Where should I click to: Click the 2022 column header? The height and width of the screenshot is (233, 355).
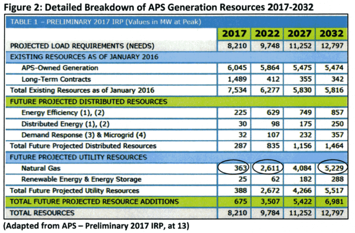[267, 33]
